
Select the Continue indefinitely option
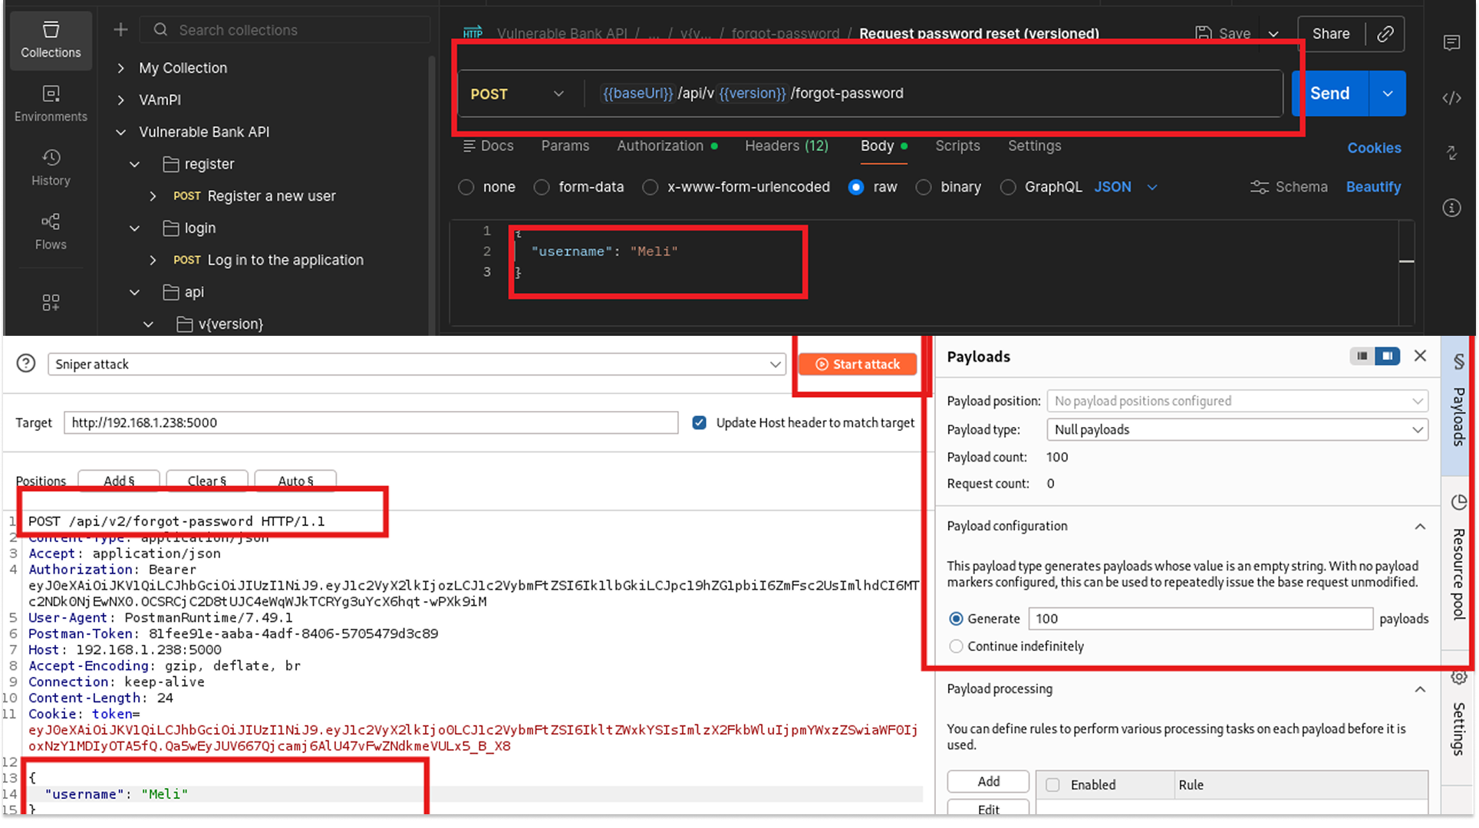tap(956, 646)
